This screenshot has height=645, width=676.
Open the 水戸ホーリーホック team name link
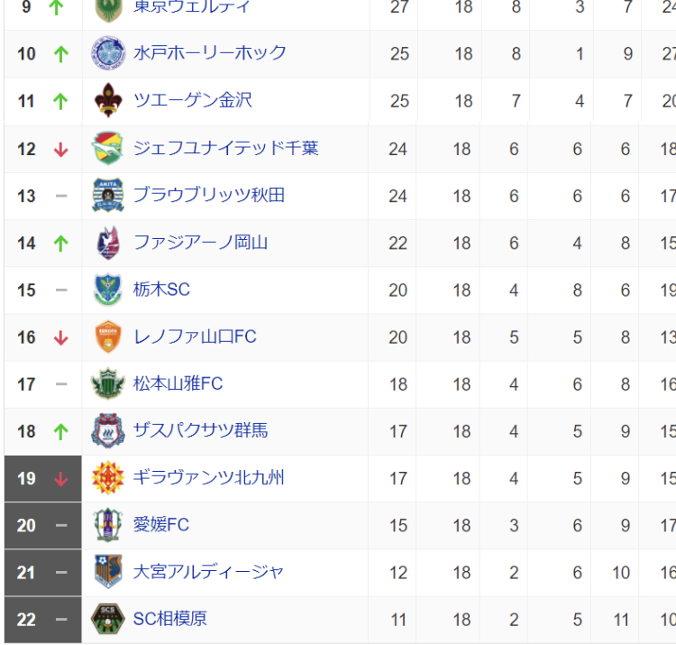pyautogui.click(x=209, y=53)
